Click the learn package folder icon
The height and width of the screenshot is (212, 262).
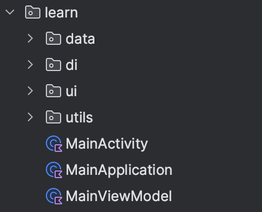pos(33,12)
